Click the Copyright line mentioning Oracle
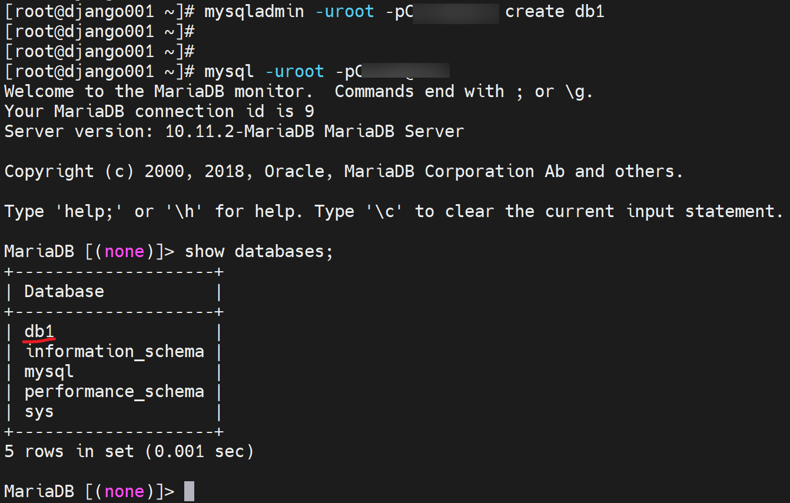790x503 pixels. click(343, 171)
